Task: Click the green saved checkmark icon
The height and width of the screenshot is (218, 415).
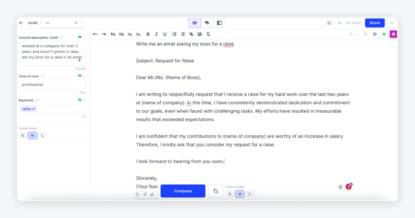Action: coord(340,23)
